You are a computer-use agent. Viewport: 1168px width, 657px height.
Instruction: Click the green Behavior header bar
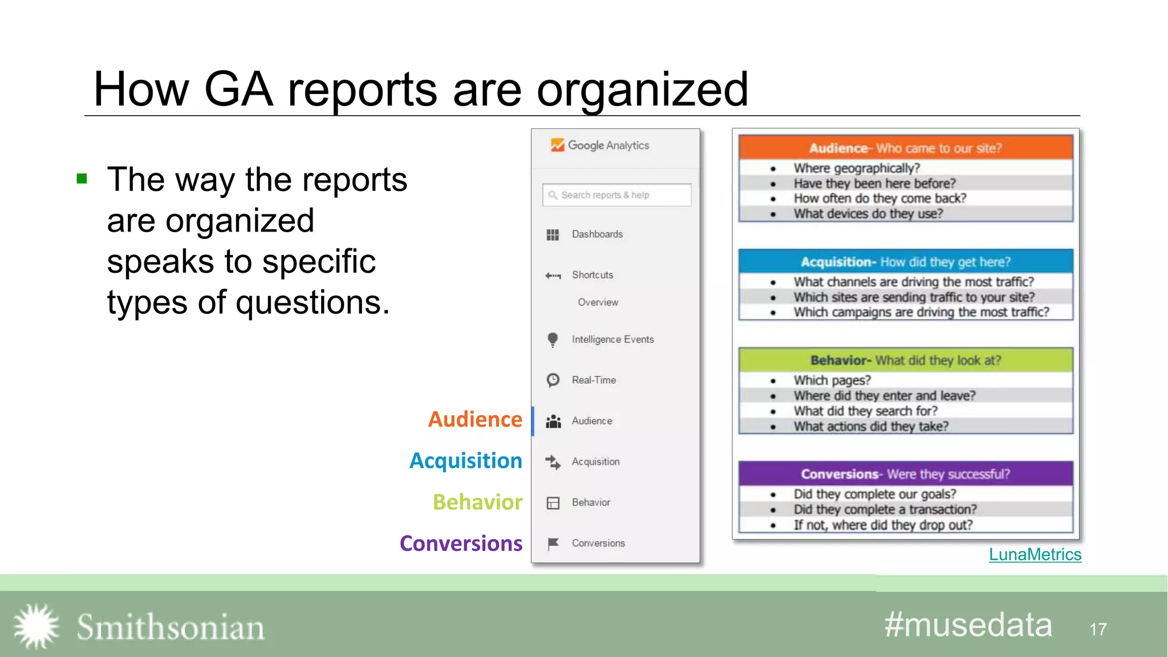(906, 360)
